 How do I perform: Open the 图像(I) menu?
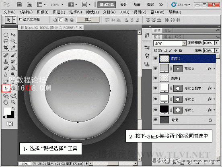click(43, 12)
